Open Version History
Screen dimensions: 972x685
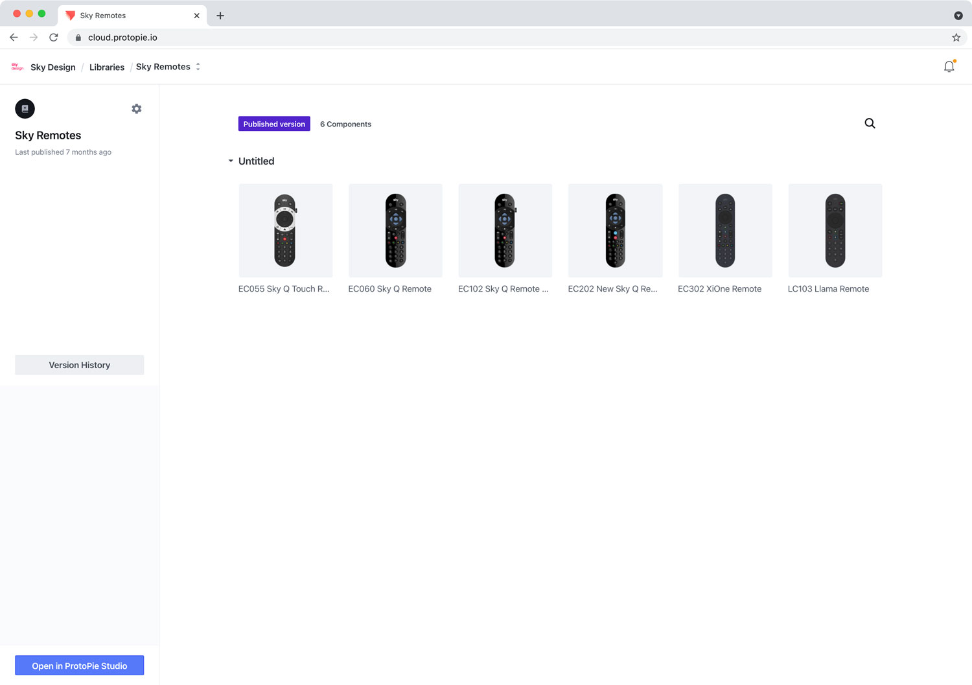[x=80, y=365]
